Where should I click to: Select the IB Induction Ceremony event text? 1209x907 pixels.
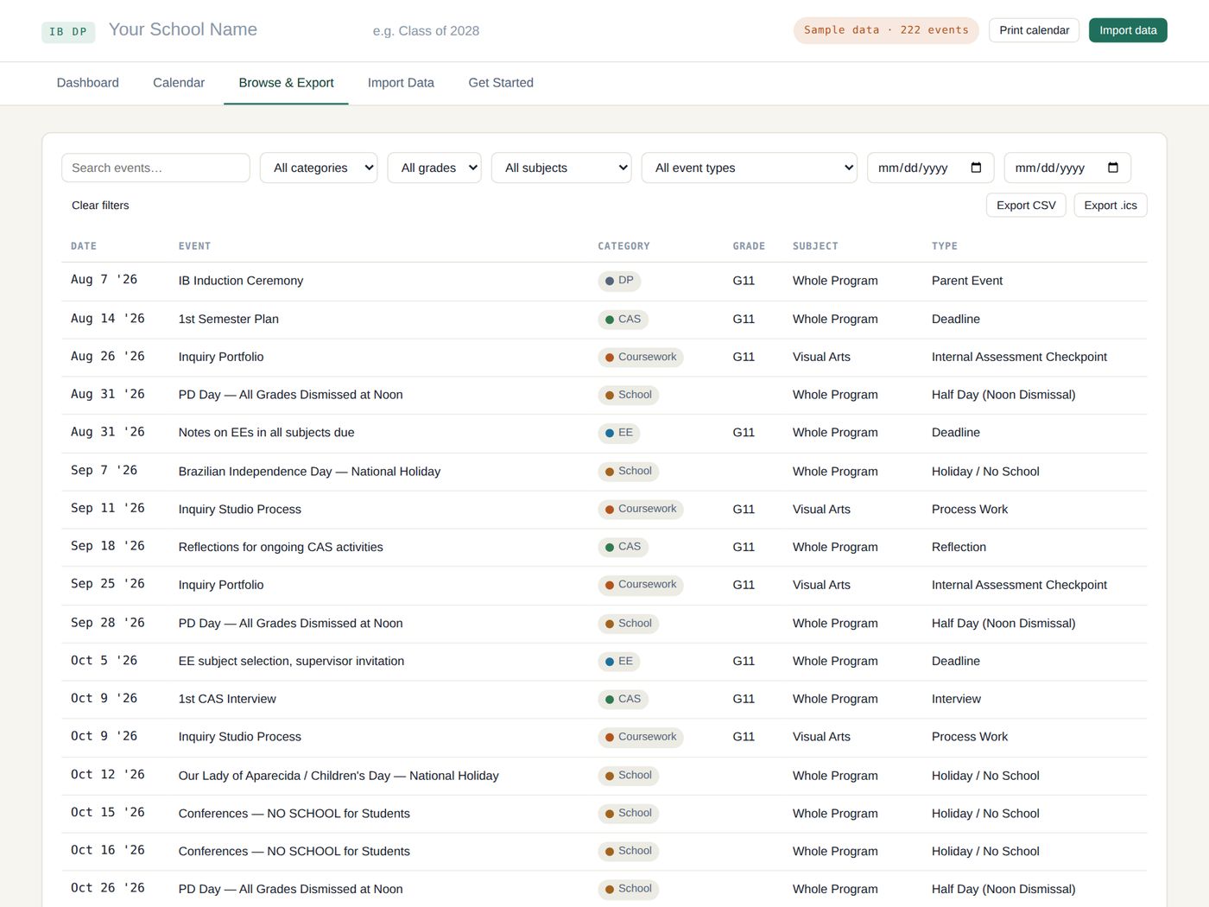[241, 281]
